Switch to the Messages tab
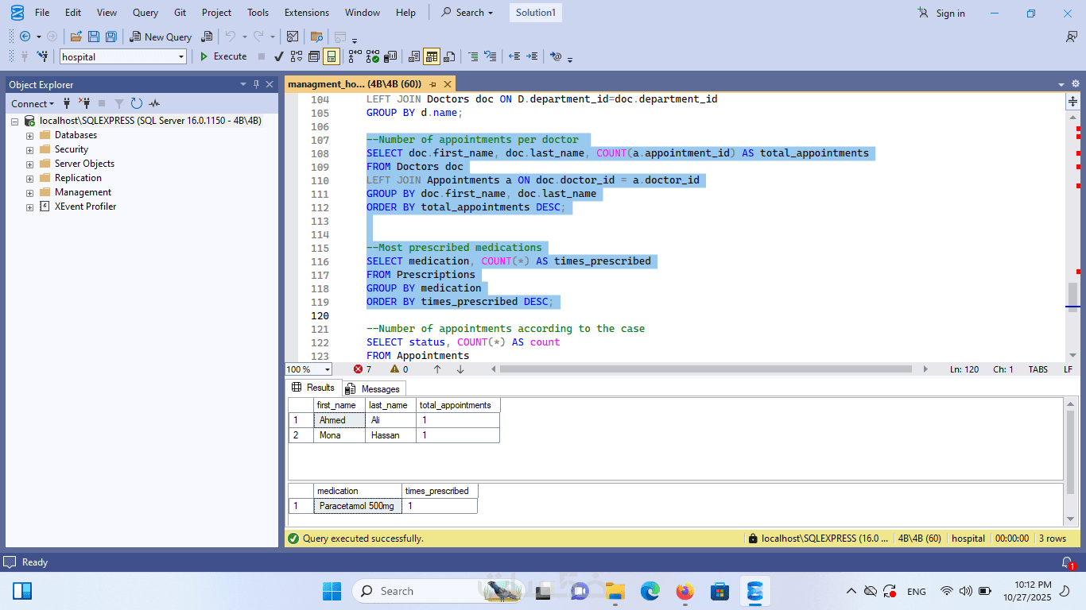This screenshot has width=1086, height=610. (x=374, y=388)
